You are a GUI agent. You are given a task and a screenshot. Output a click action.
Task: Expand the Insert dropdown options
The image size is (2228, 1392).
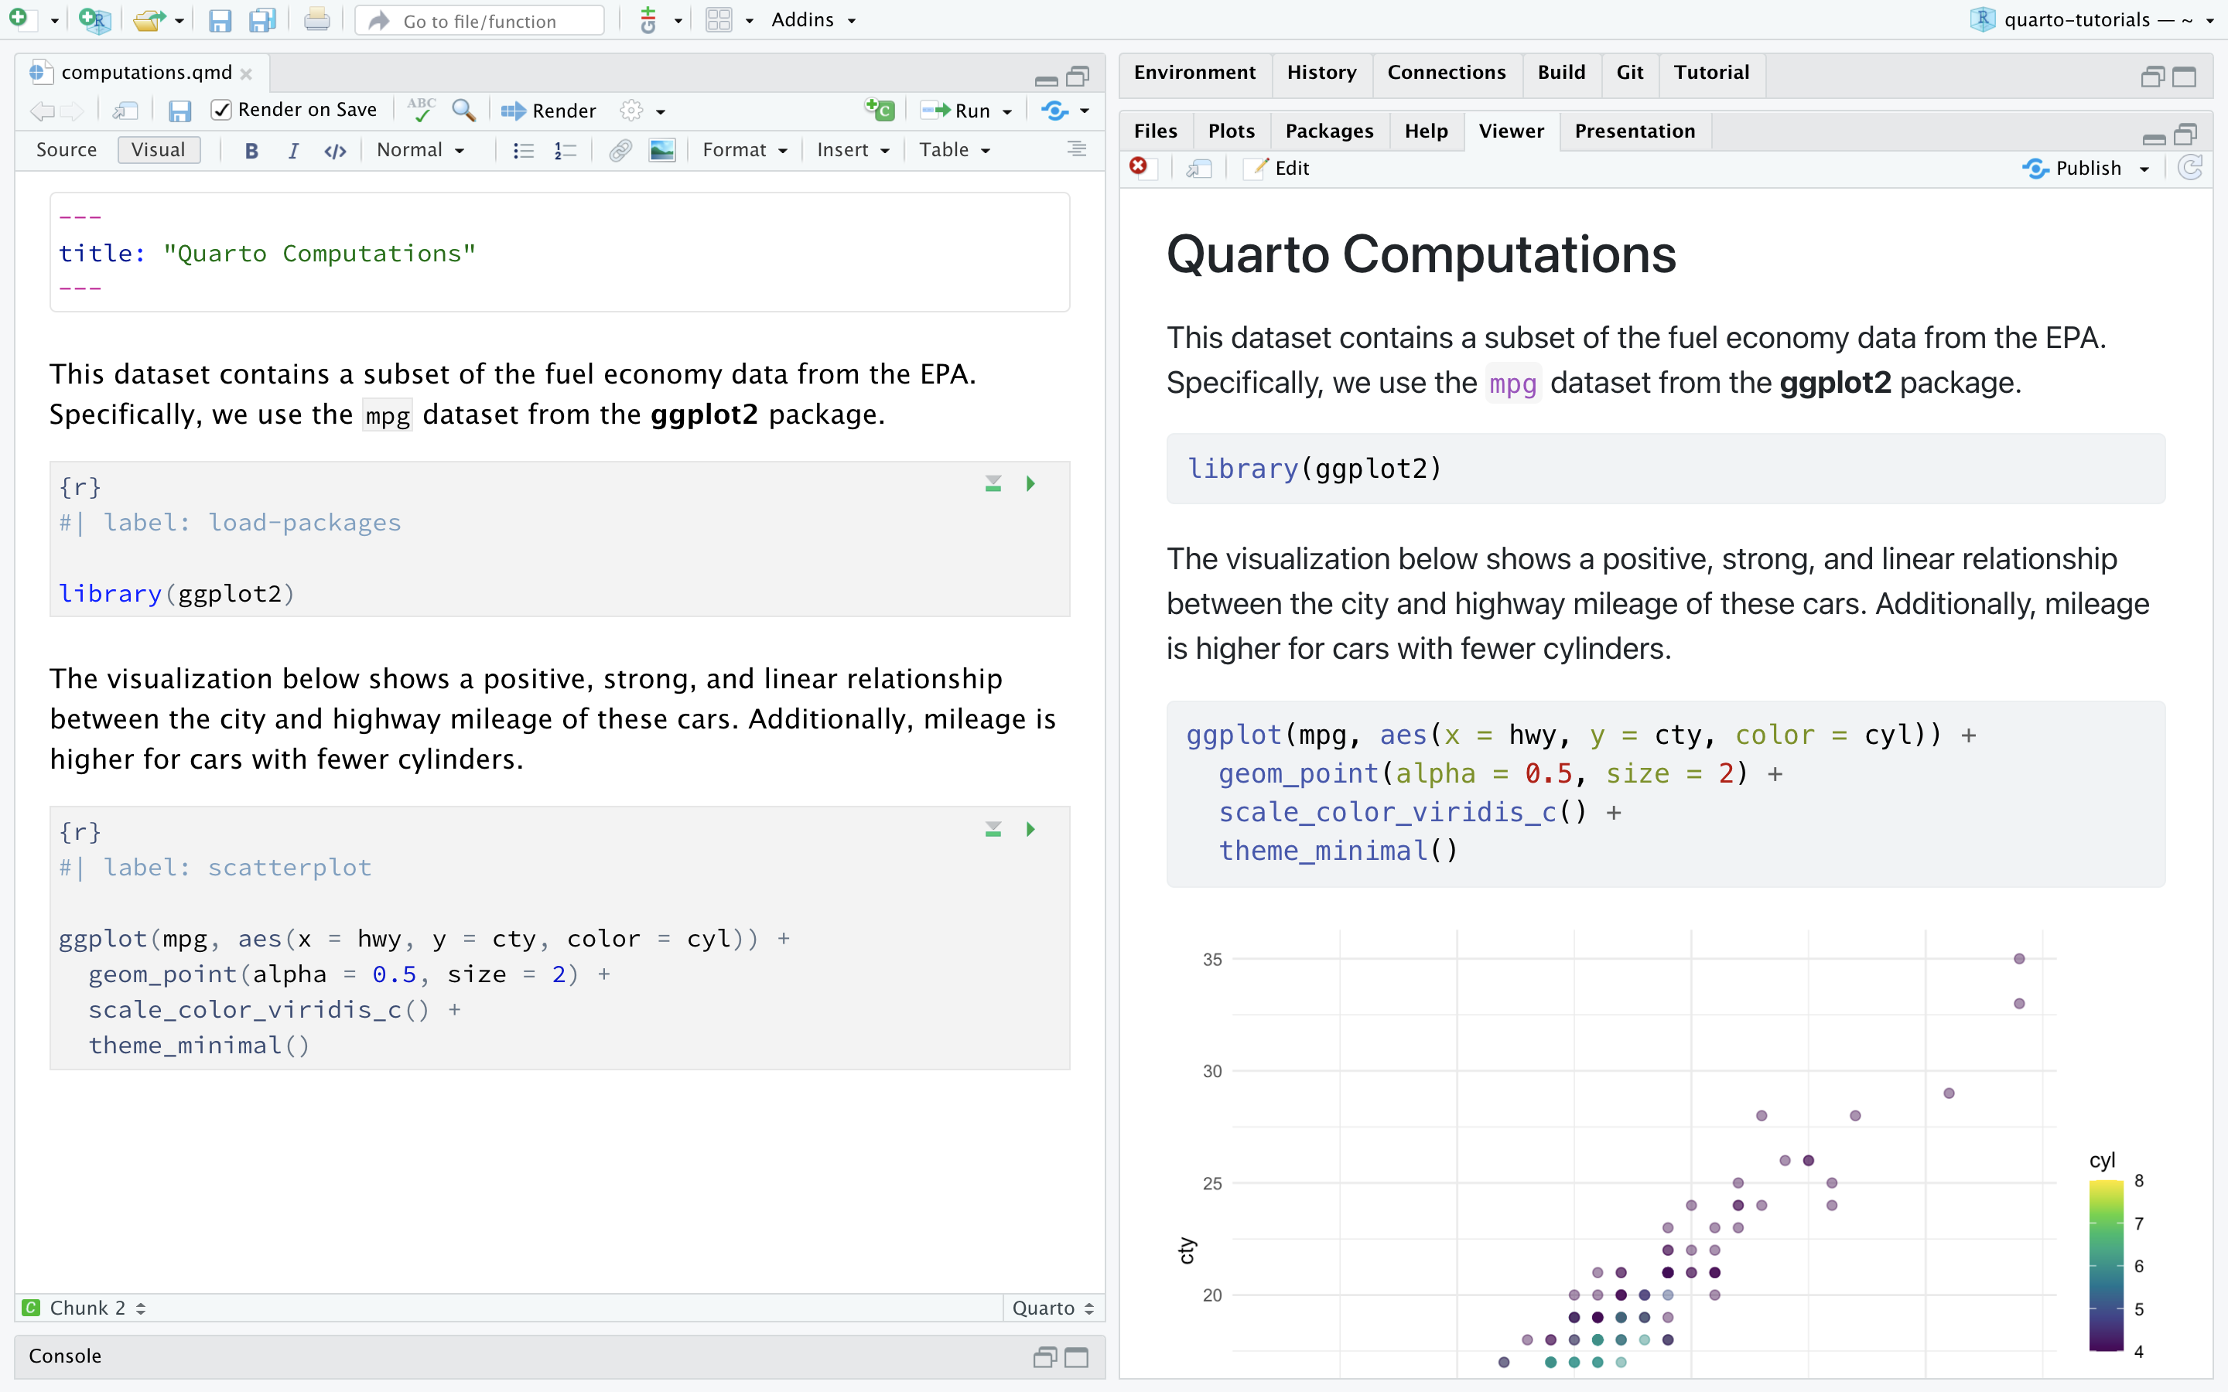[852, 151]
